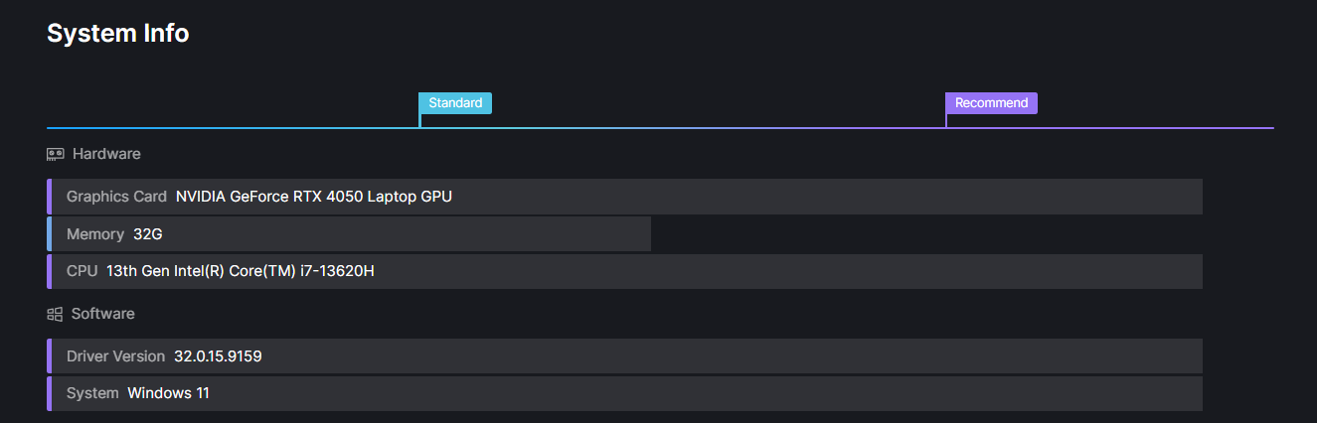Click the Hardware section chip icon
This screenshot has height=423, width=1317.
tap(56, 154)
